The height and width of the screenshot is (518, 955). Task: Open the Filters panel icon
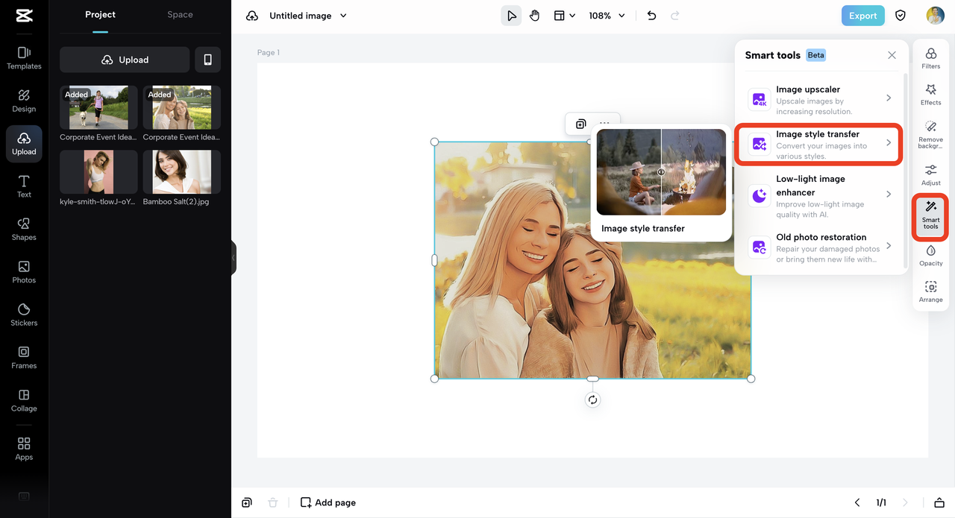point(930,58)
